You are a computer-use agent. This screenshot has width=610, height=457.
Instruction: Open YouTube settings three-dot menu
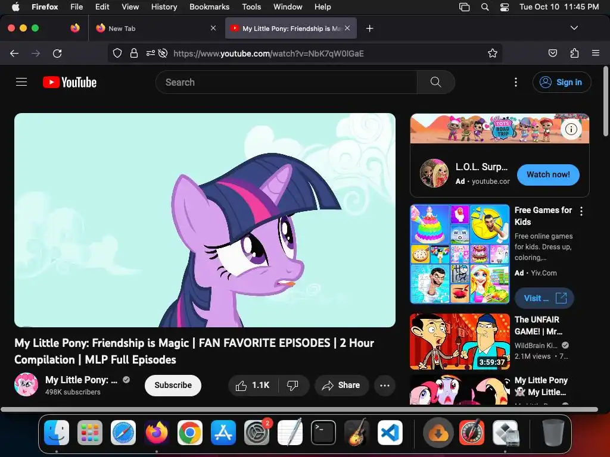click(x=516, y=82)
